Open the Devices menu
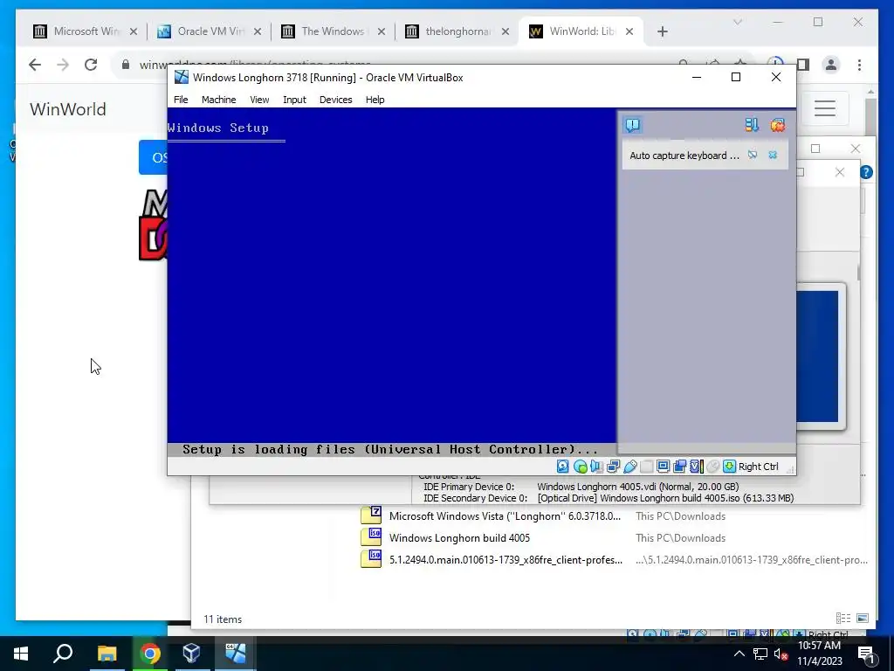 coord(336,100)
